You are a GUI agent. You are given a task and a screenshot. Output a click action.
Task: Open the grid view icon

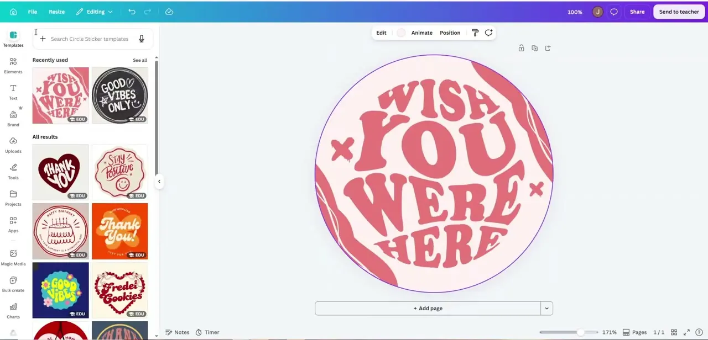click(x=674, y=332)
